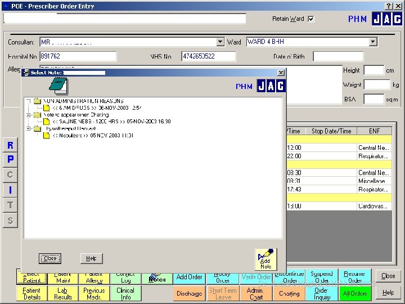Image resolution: width=405 pixels, height=304 pixels.
Task: Open the NON ADMINISTRATION REASONS folder
Action: (x=38, y=101)
